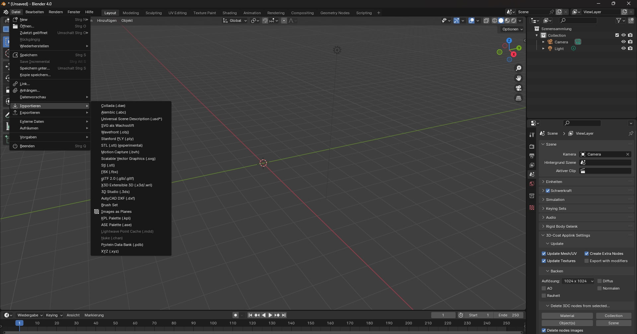Open the World properties tab icon
The width and height of the screenshot is (637, 334).
[532, 184]
